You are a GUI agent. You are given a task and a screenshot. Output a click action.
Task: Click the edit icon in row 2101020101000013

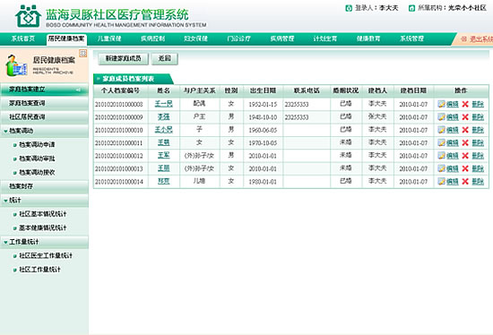pos(441,168)
